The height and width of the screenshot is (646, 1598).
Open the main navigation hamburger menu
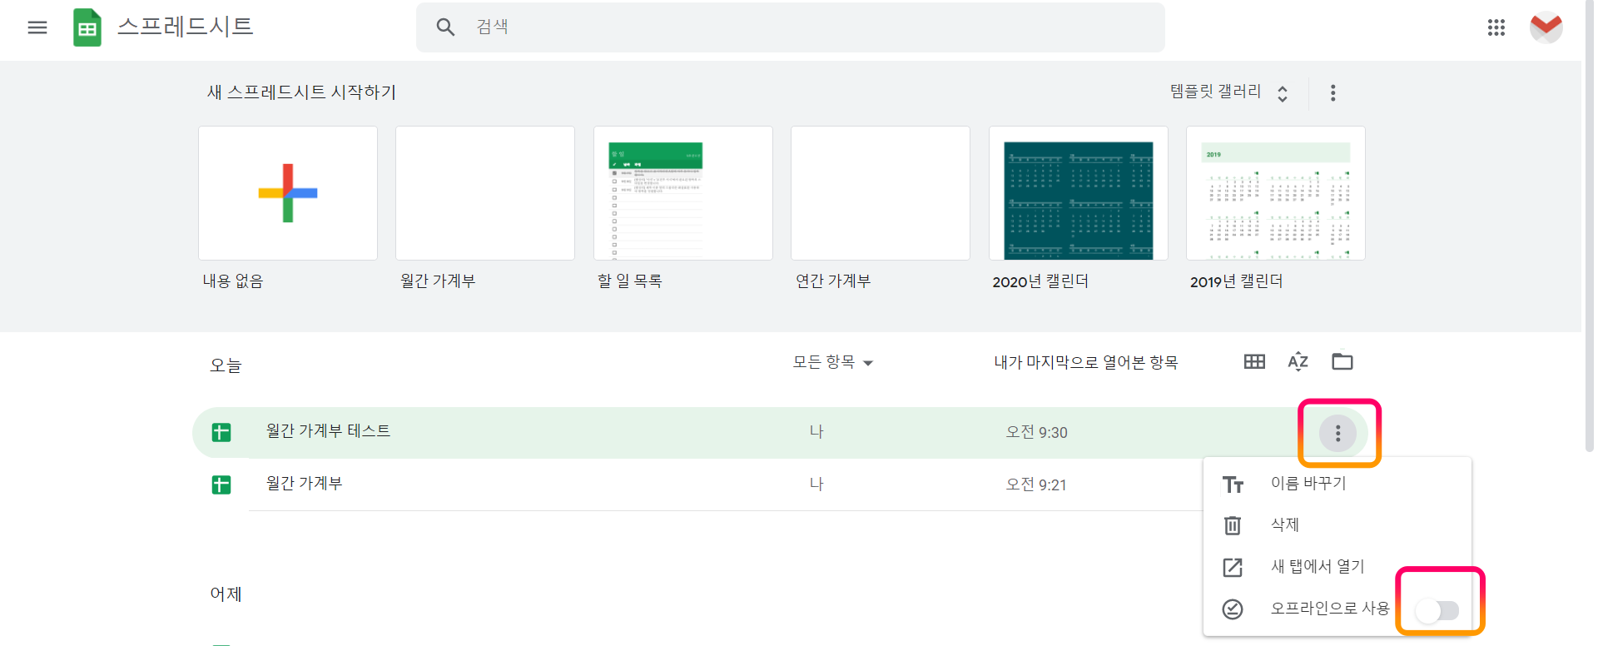37,27
